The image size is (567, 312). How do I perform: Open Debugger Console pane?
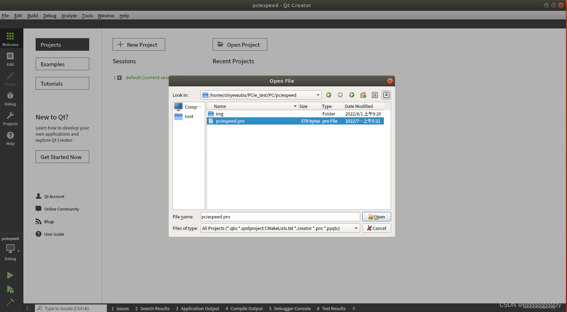click(290, 308)
